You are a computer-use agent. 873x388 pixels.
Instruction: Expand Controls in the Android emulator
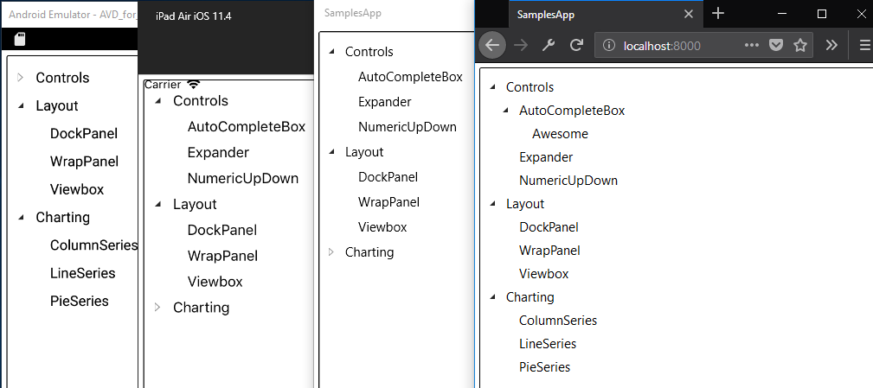(x=20, y=78)
